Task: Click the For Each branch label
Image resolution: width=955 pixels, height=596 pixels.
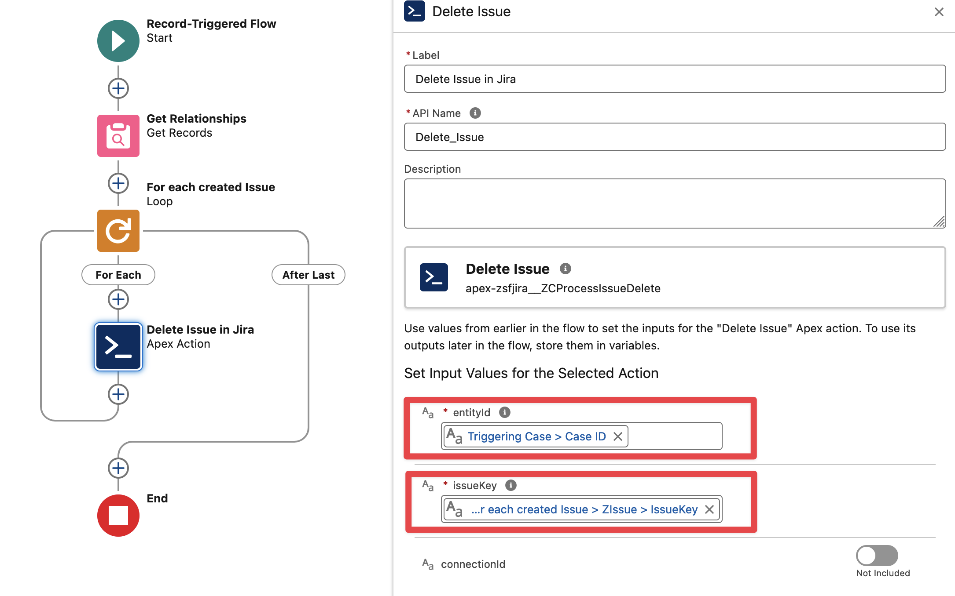Action: pos(118,275)
